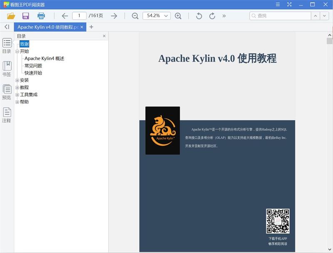This screenshot has height=253, width=333.
Task: Open 快速开始 outline entry
Action: [33, 73]
